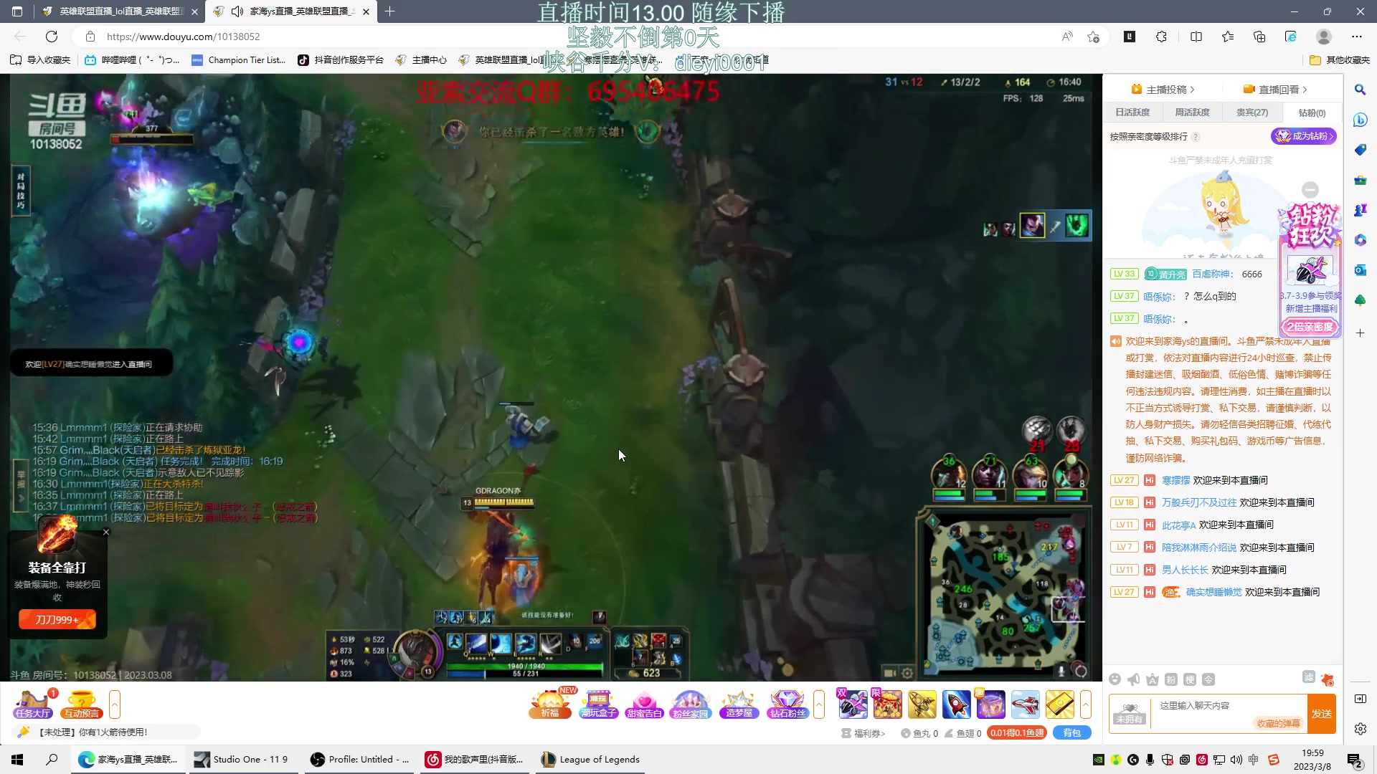The height and width of the screenshot is (774, 1377).
Task: Close the 装备全靠打 ad popup
Action: click(106, 532)
